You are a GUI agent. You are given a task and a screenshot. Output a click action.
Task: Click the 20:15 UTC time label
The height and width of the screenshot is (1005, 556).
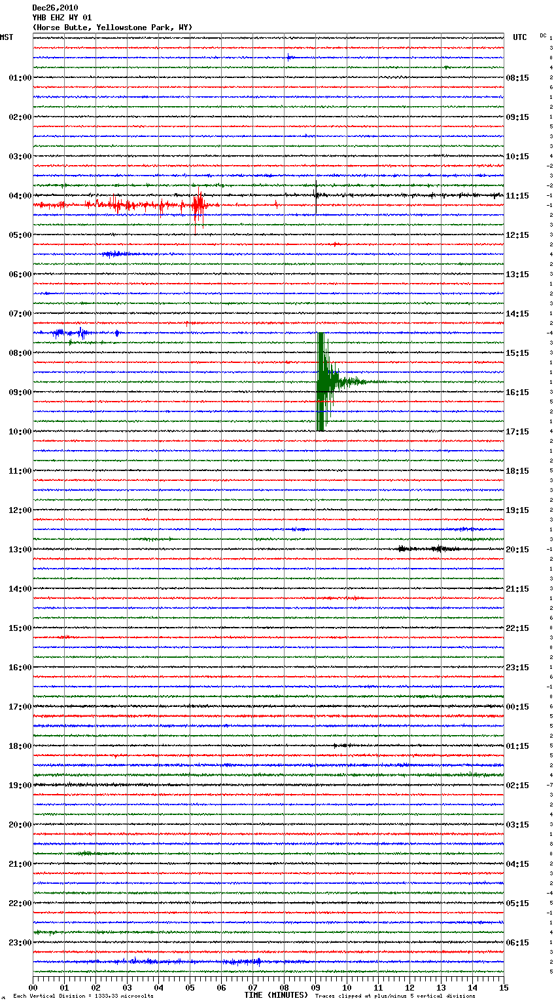517,550
